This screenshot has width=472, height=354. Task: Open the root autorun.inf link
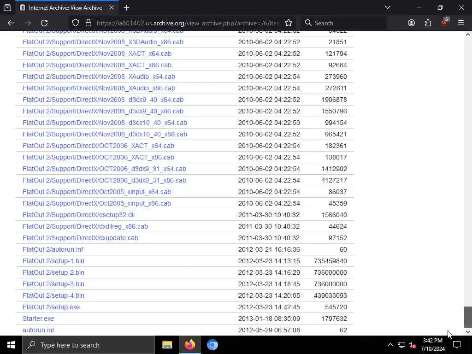pos(38,330)
